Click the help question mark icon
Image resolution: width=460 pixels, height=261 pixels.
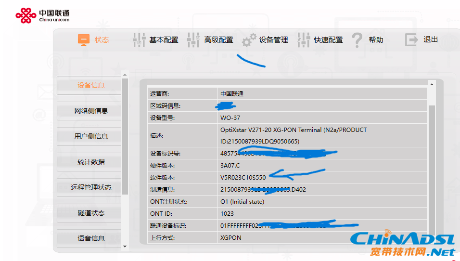tap(357, 40)
